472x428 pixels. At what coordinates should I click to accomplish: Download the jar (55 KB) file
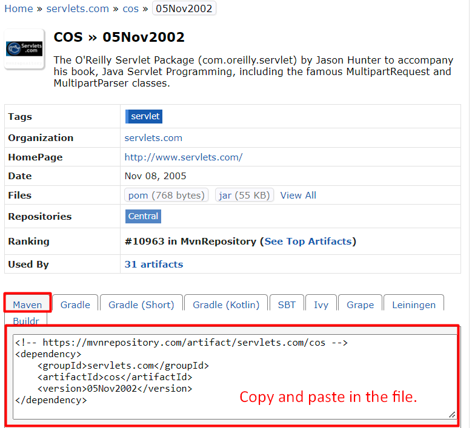pos(244,195)
